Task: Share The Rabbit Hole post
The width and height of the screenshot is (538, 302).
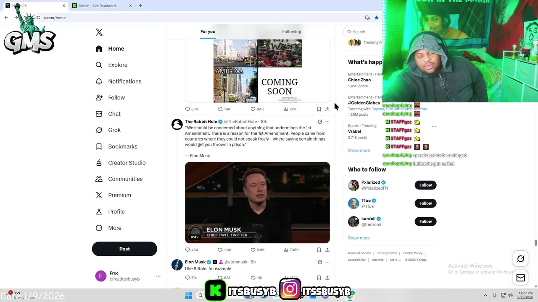Action: [x=327, y=250]
